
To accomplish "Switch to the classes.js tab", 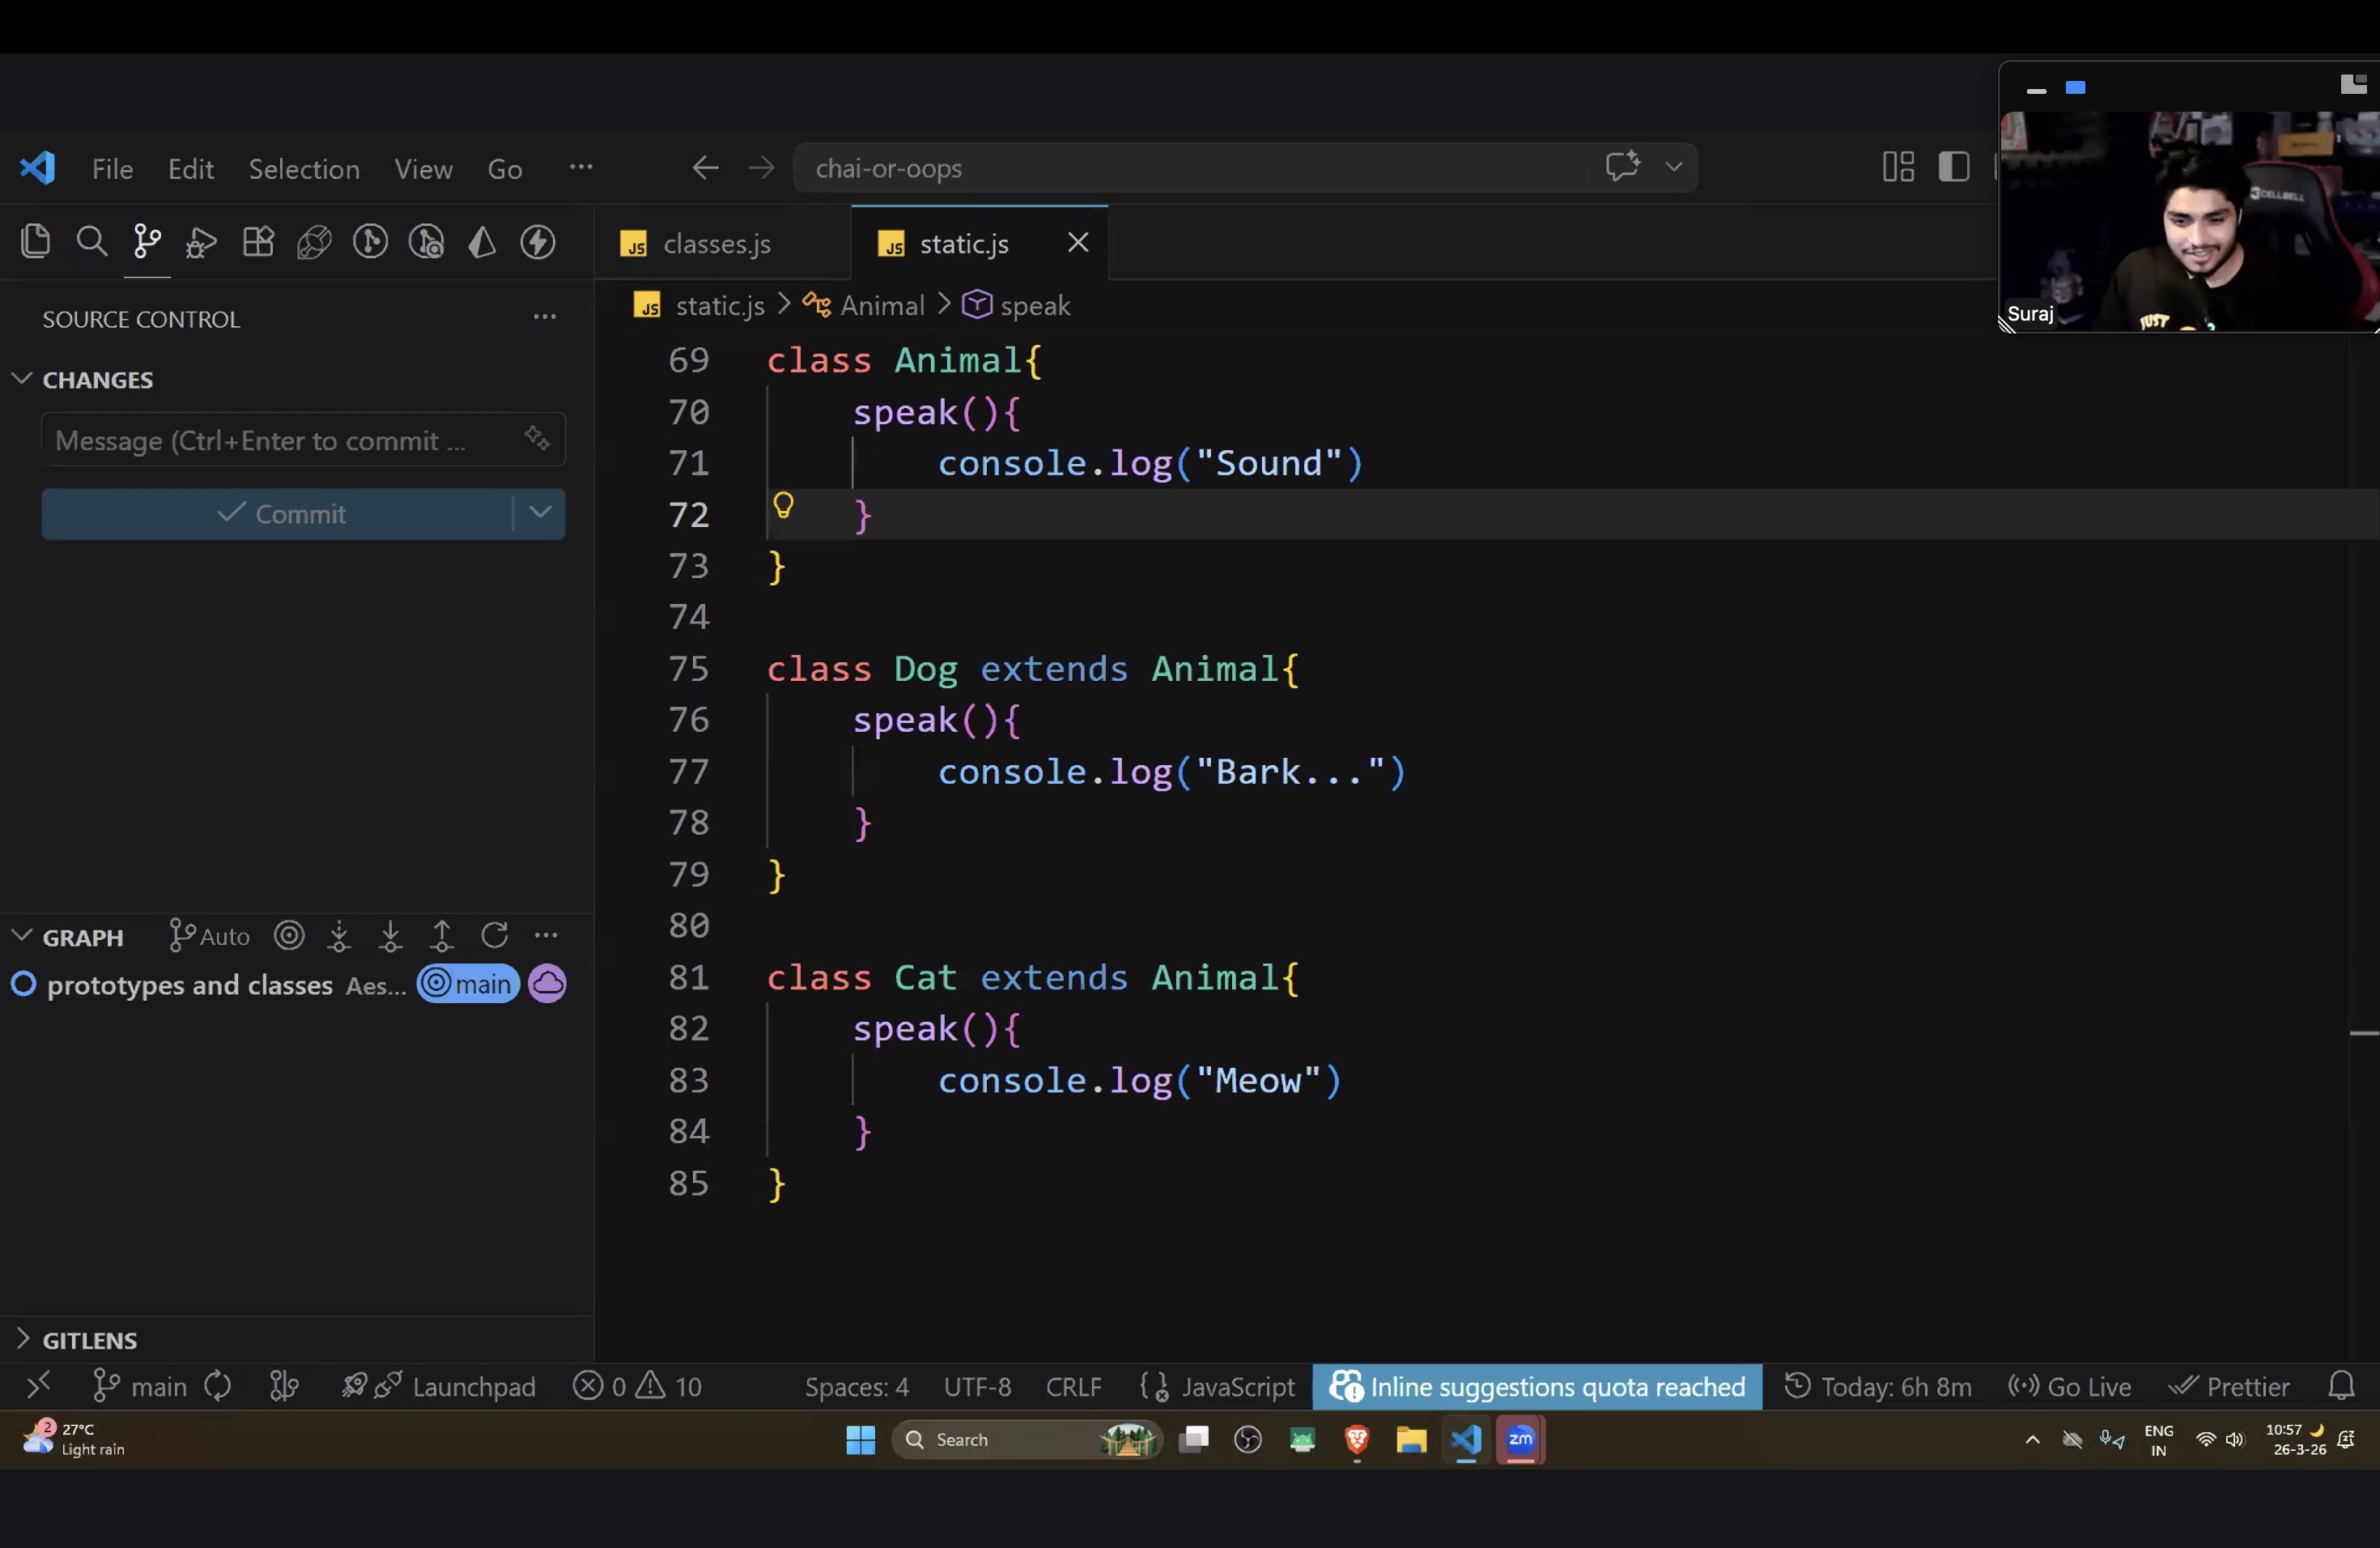I will point(715,244).
